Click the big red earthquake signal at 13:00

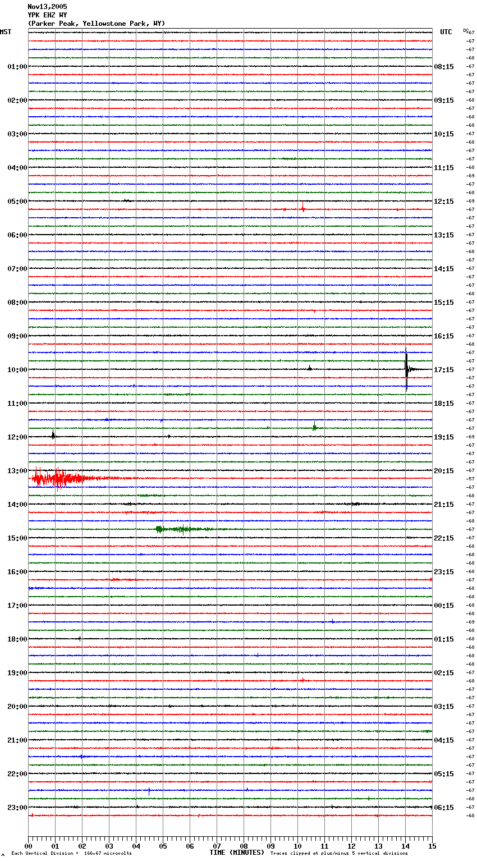click(62, 479)
